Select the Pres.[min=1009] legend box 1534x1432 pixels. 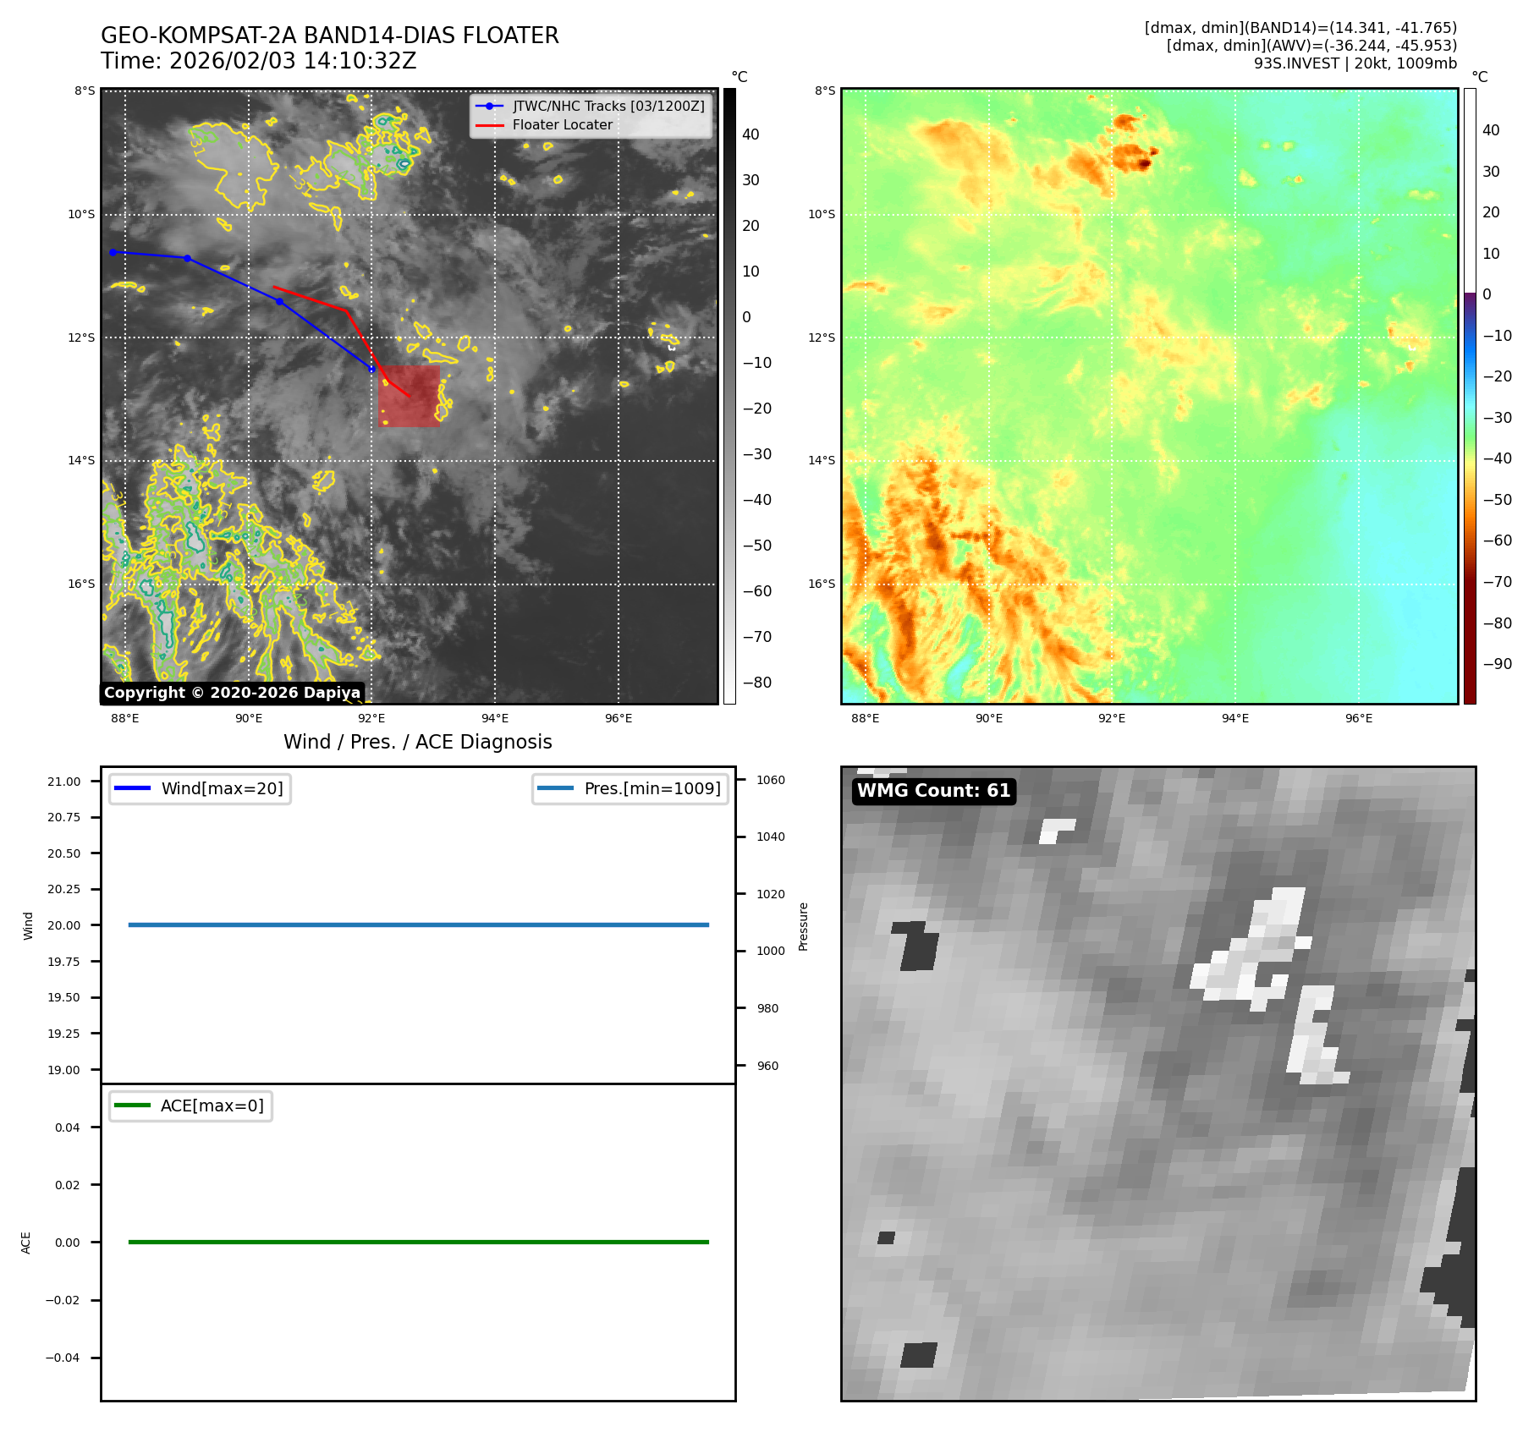point(630,788)
